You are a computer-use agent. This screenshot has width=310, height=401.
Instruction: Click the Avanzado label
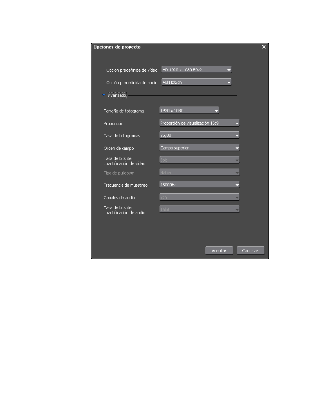click(117, 95)
